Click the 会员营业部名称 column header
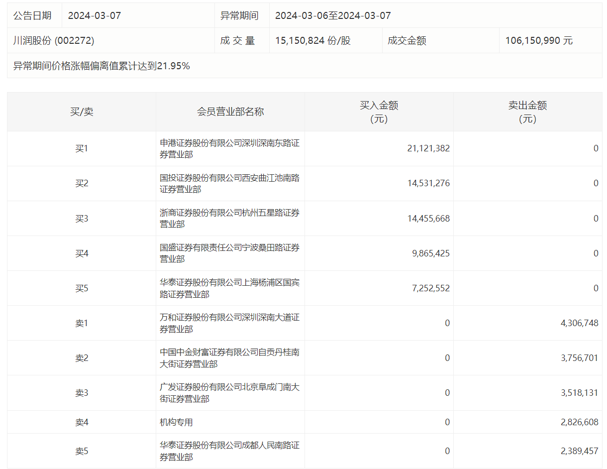Screen dimensions: 607x469 [x=230, y=112]
